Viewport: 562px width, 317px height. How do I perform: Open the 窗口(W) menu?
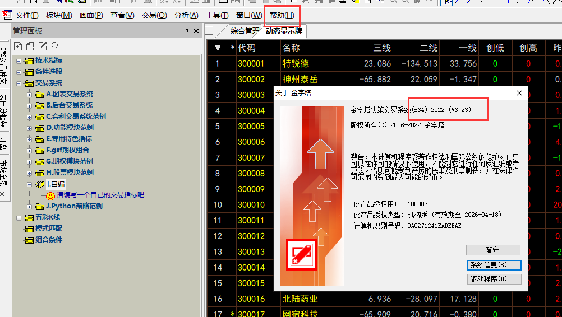coord(249,15)
